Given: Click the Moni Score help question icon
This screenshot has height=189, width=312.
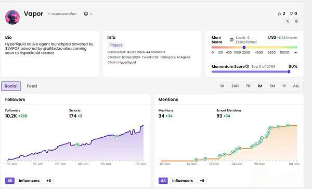Looking at the screenshot, I should (x=231, y=40).
